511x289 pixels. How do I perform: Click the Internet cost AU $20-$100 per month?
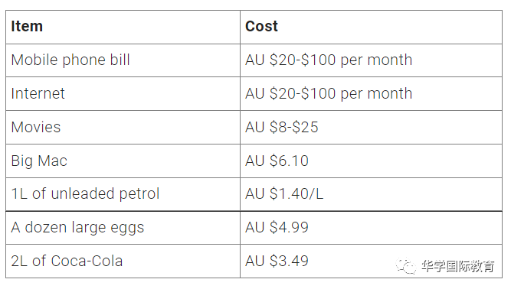(x=329, y=93)
